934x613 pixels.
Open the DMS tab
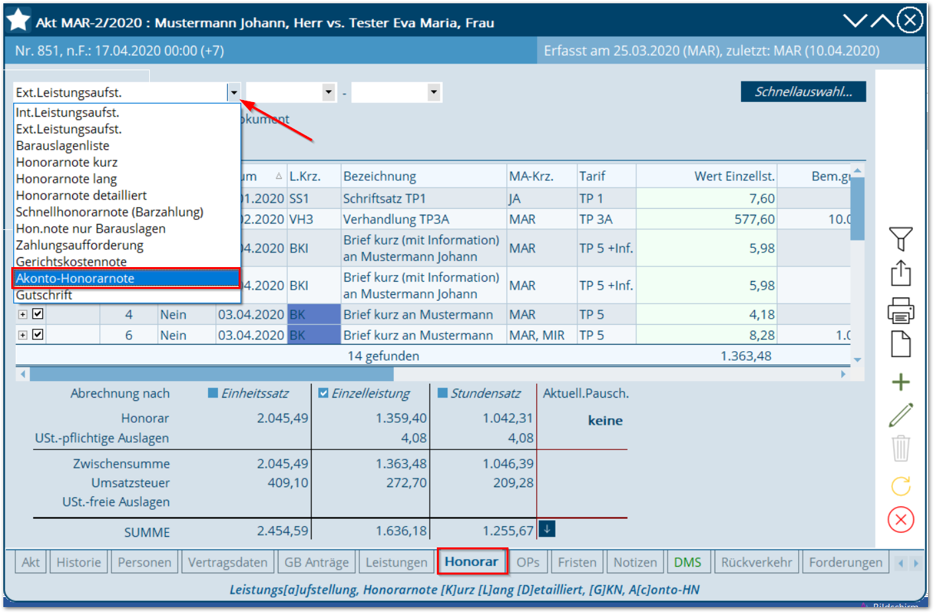pyautogui.click(x=687, y=562)
